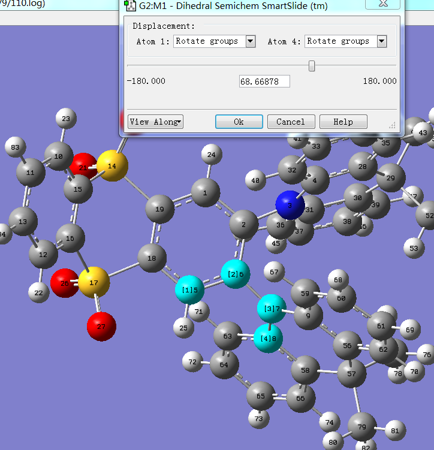Select hydrogen atom 74
The height and width of the screenshot is (450, 434).
tap(330, 422)
